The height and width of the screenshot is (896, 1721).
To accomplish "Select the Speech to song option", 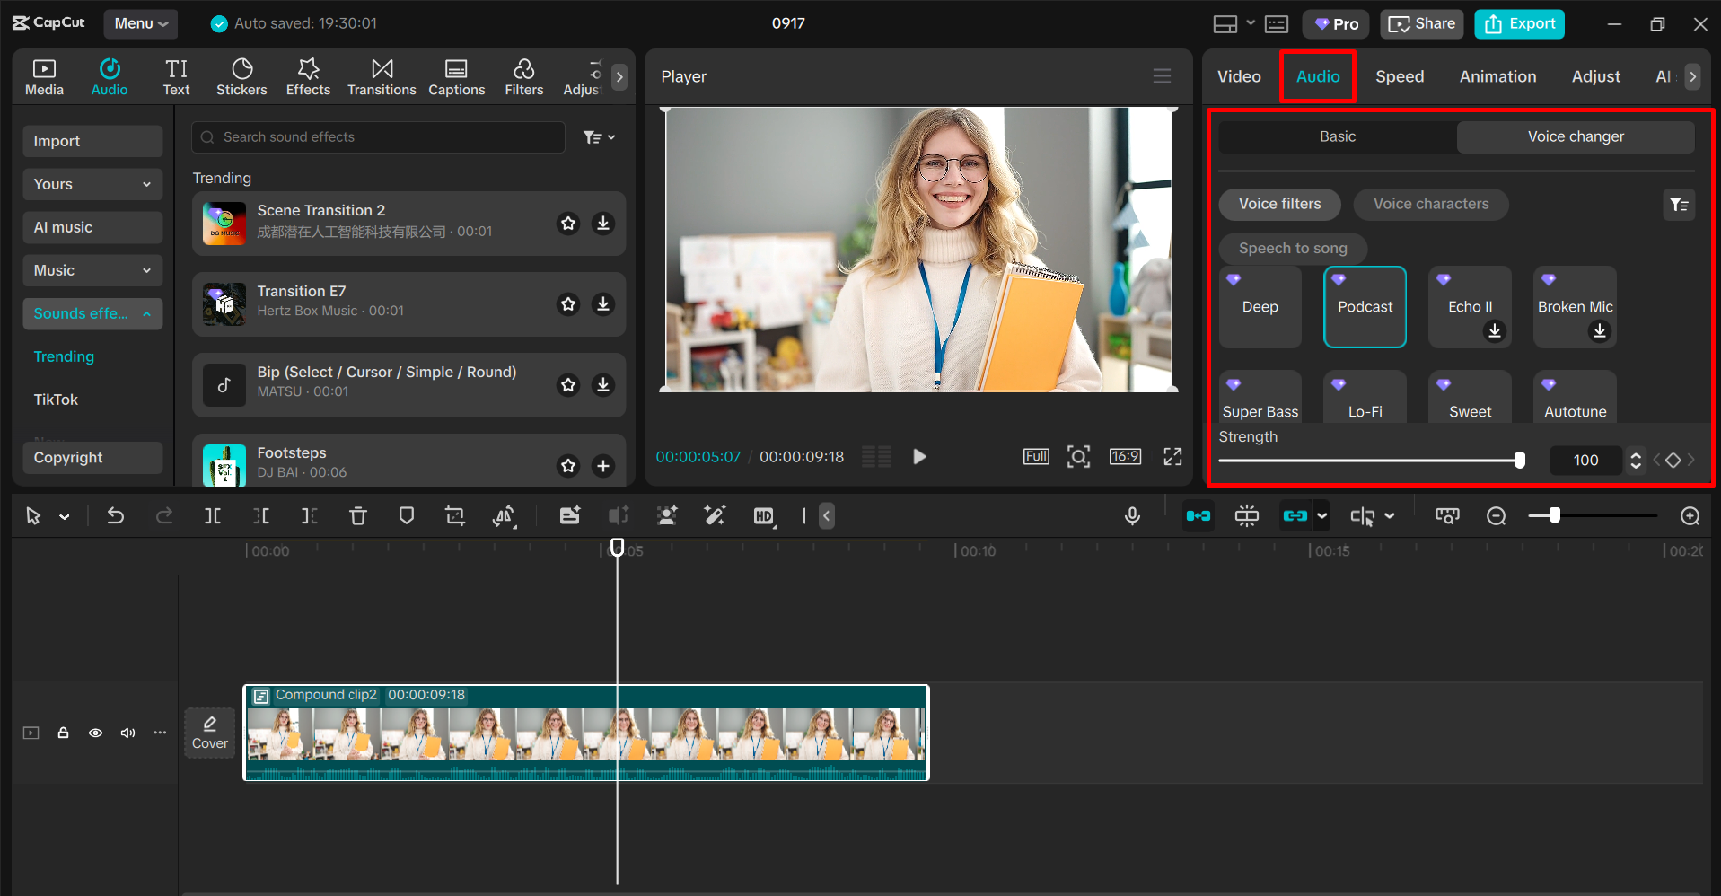I will pyautogui.click(x=1292, y=248).
